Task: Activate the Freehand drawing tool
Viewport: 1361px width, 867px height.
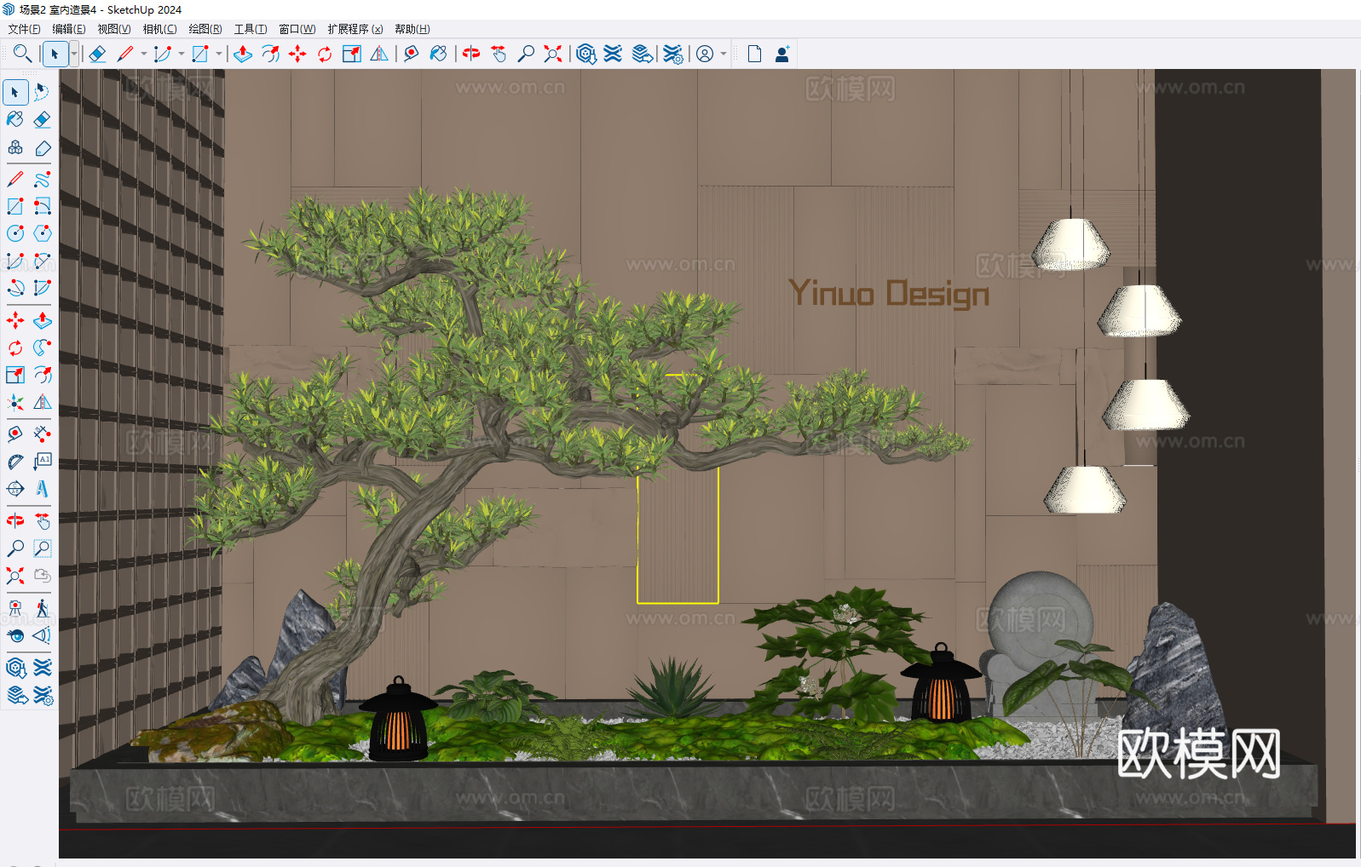Action: [42, 180]
